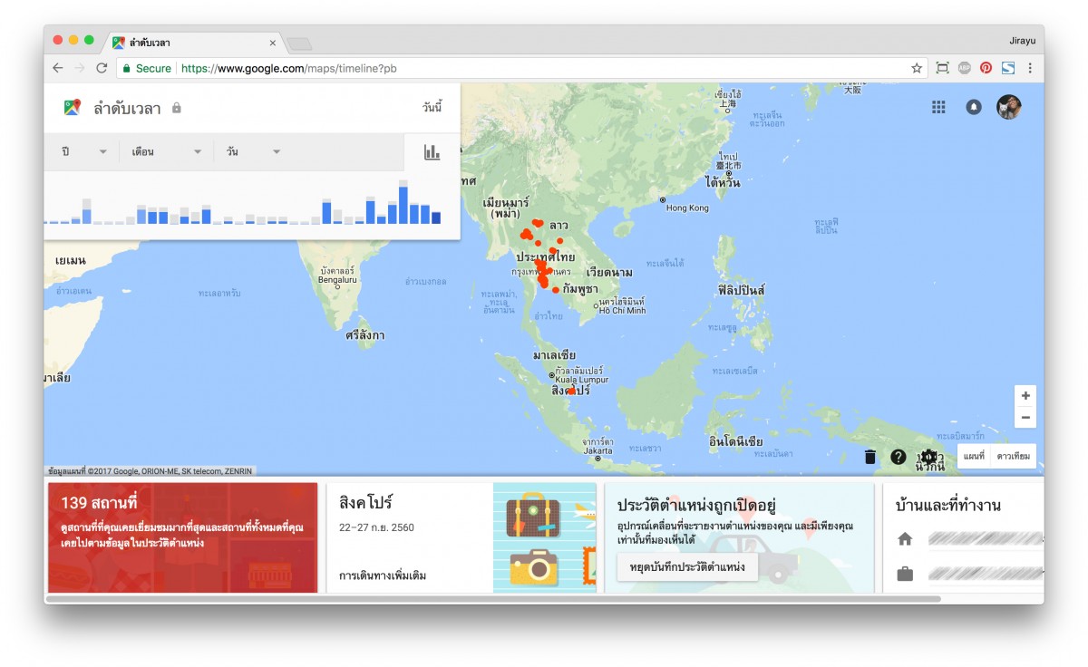Click the browser forward arrow
Screen dimensions: 1088x667
(x=80, y=68)
